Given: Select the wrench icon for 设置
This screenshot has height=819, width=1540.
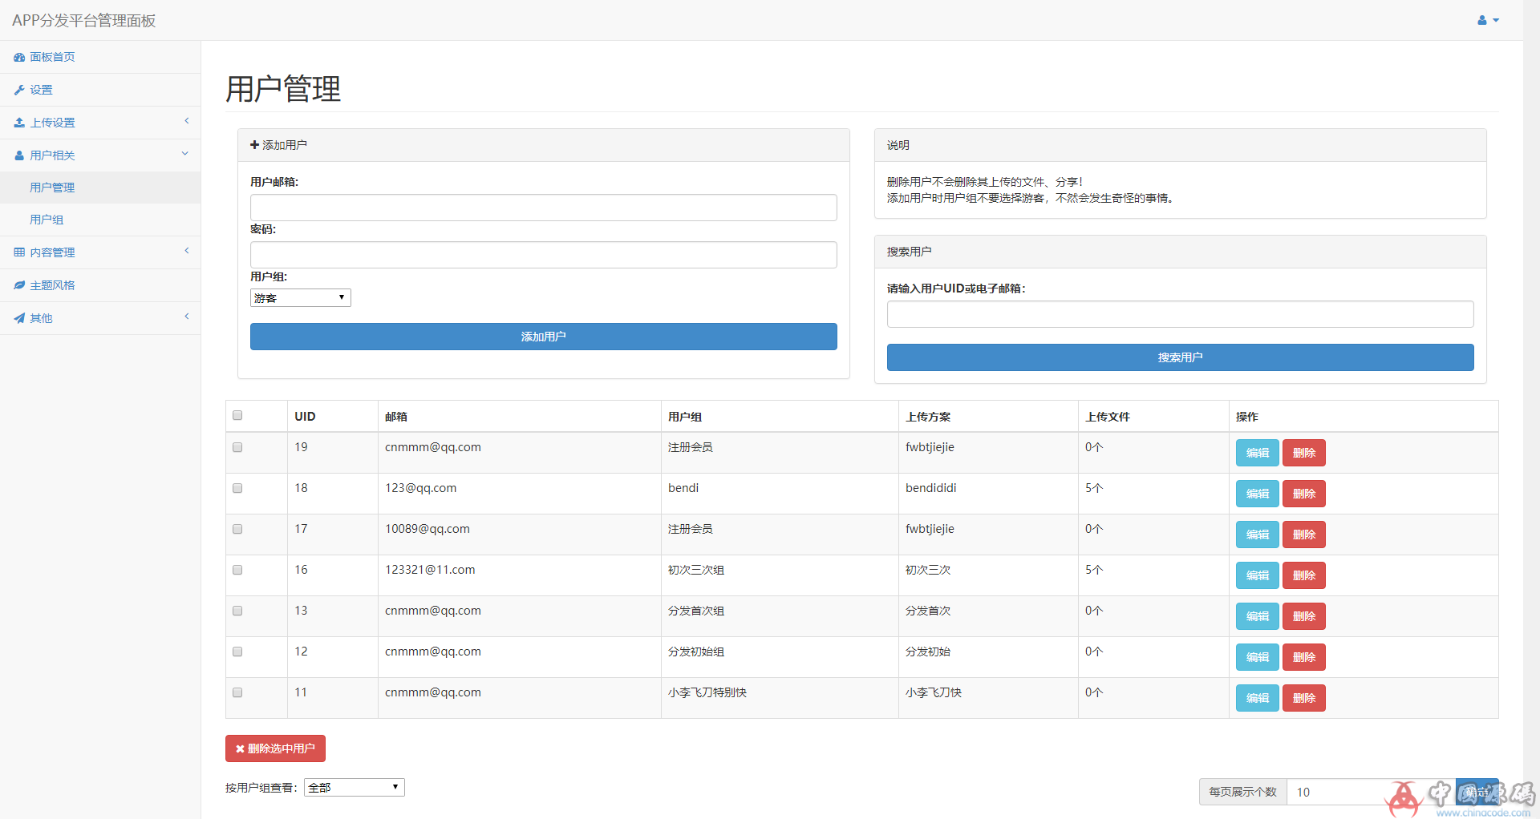Looking at the screenshot, I should [19, 90].
